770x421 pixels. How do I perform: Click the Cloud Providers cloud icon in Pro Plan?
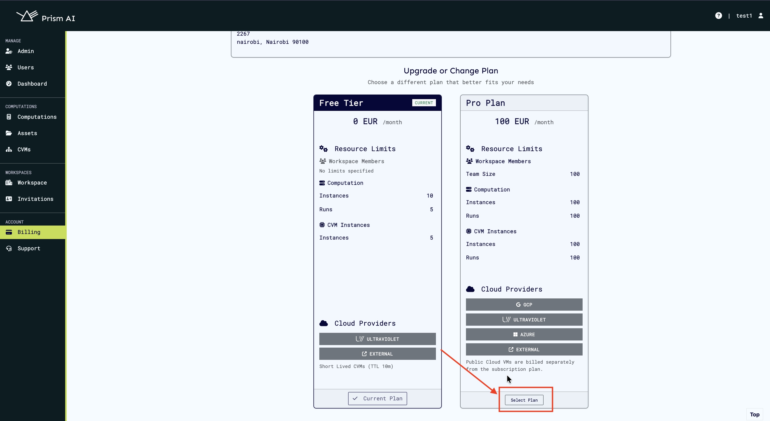[x=470, y=289]
